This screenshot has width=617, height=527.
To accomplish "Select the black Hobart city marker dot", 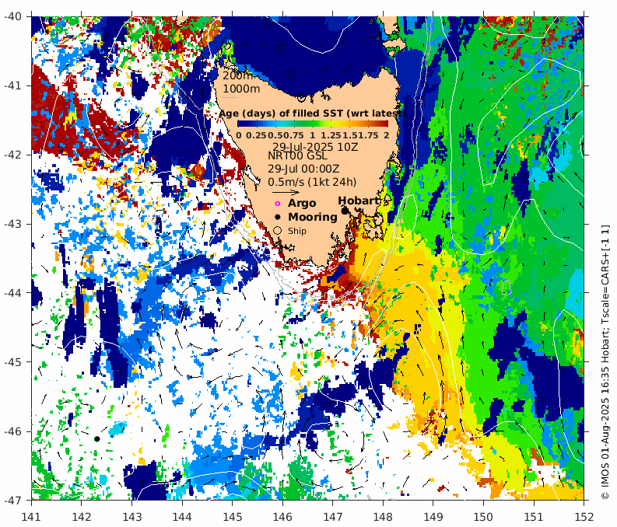I will (x=345, y=211).
